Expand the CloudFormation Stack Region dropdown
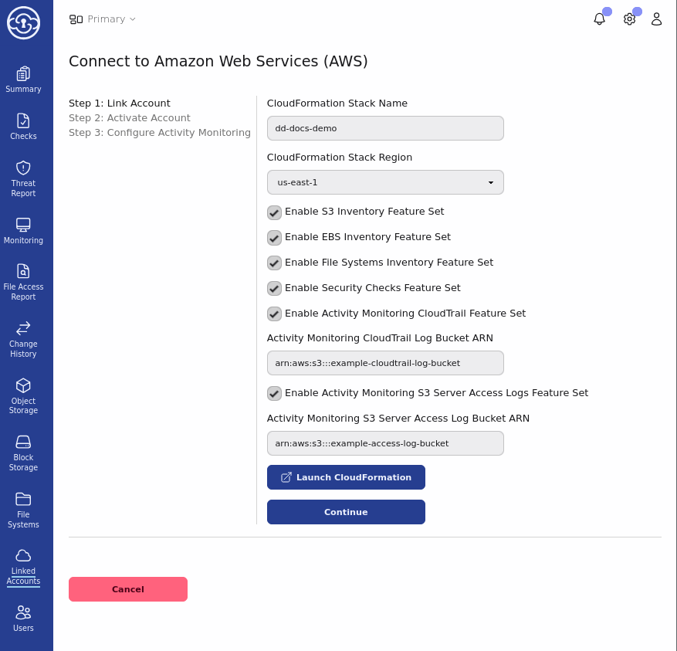677x651 pixels. (x=385, y=182)
